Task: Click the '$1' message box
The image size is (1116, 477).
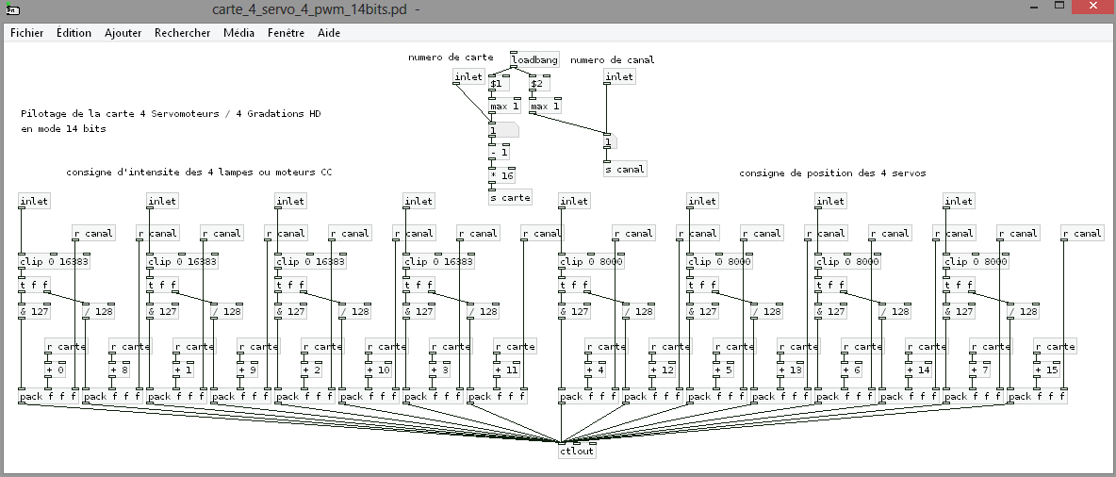Action: tap(497, 84)
